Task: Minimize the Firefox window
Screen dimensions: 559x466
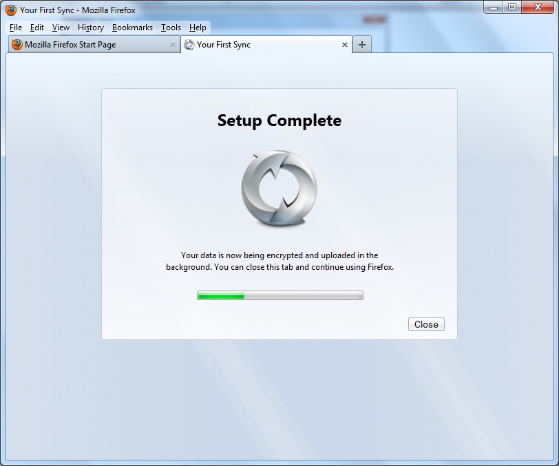Action: click(x=494, y=8)
